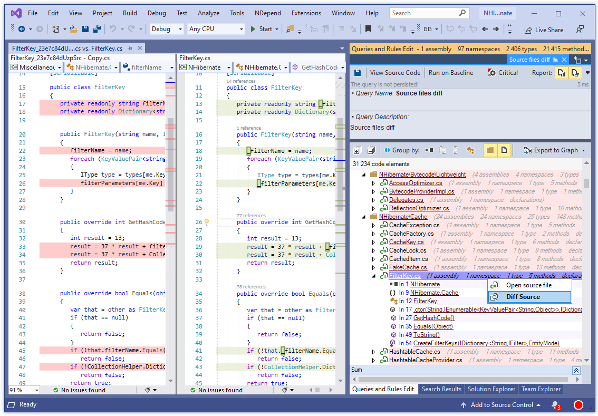Open the Analyze menu
The width and height of the screenshot is (598, 416).
(208, 13)
